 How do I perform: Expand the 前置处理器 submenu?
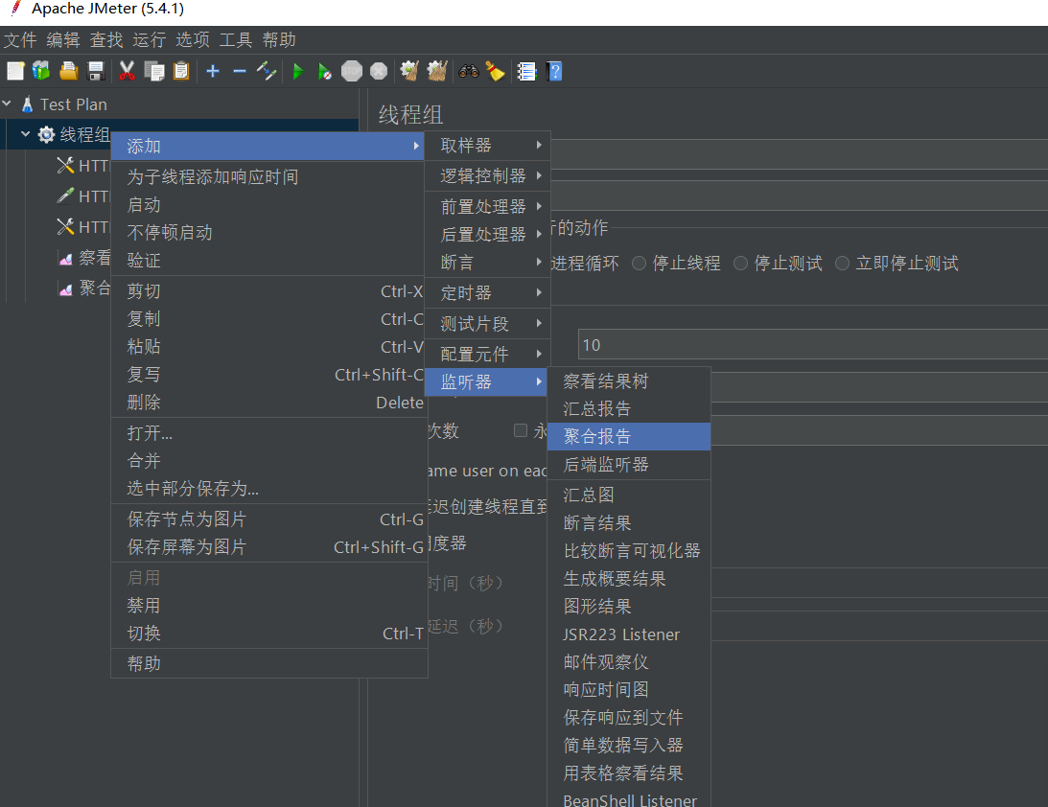(x=487, y=206)
